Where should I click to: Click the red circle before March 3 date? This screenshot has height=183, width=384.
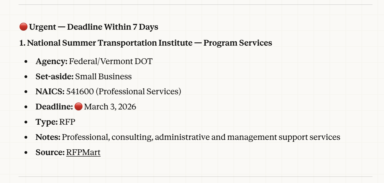[78, 107]
